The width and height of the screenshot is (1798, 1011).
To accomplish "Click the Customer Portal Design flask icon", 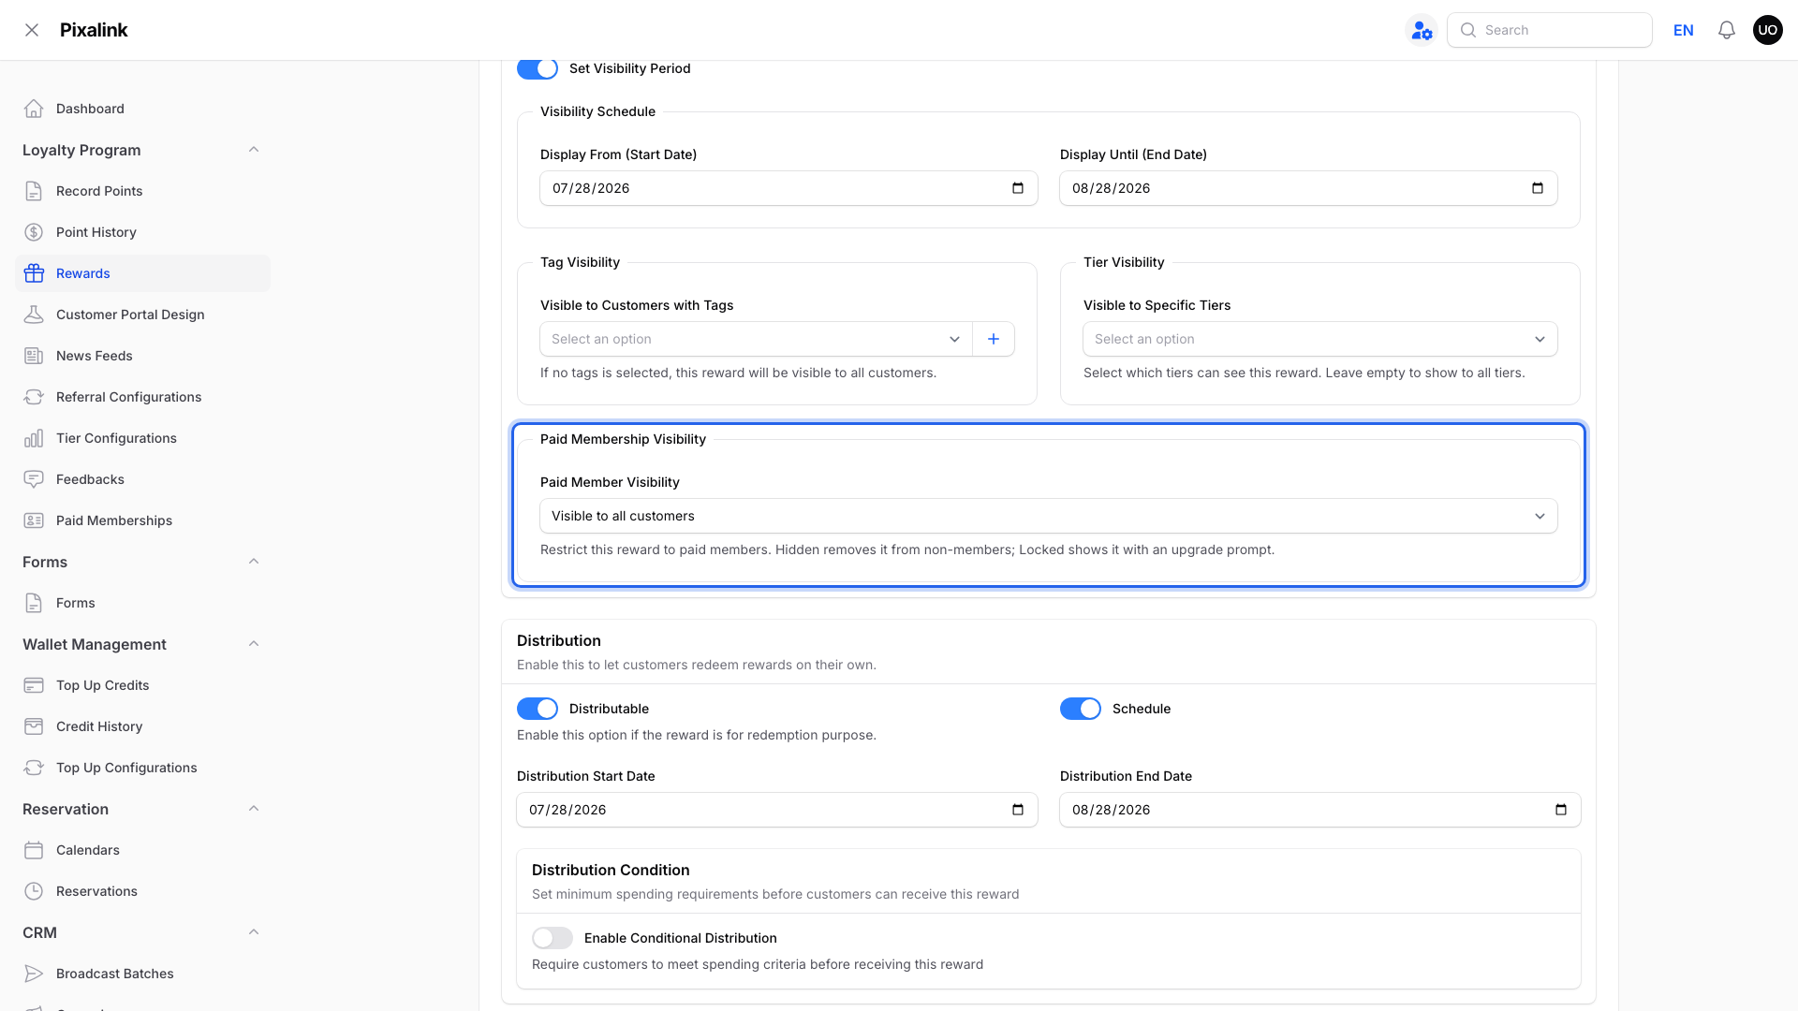I will [x=34, y=315].
